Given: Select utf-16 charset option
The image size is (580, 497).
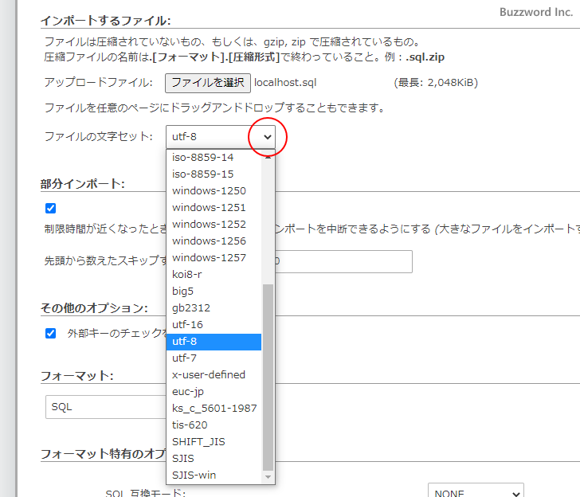Looking at the screenshot, I should coord(214,325).
